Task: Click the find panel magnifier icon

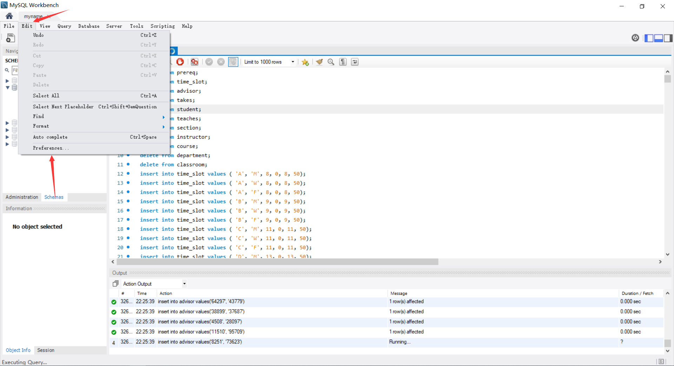Action: point(331,62)
